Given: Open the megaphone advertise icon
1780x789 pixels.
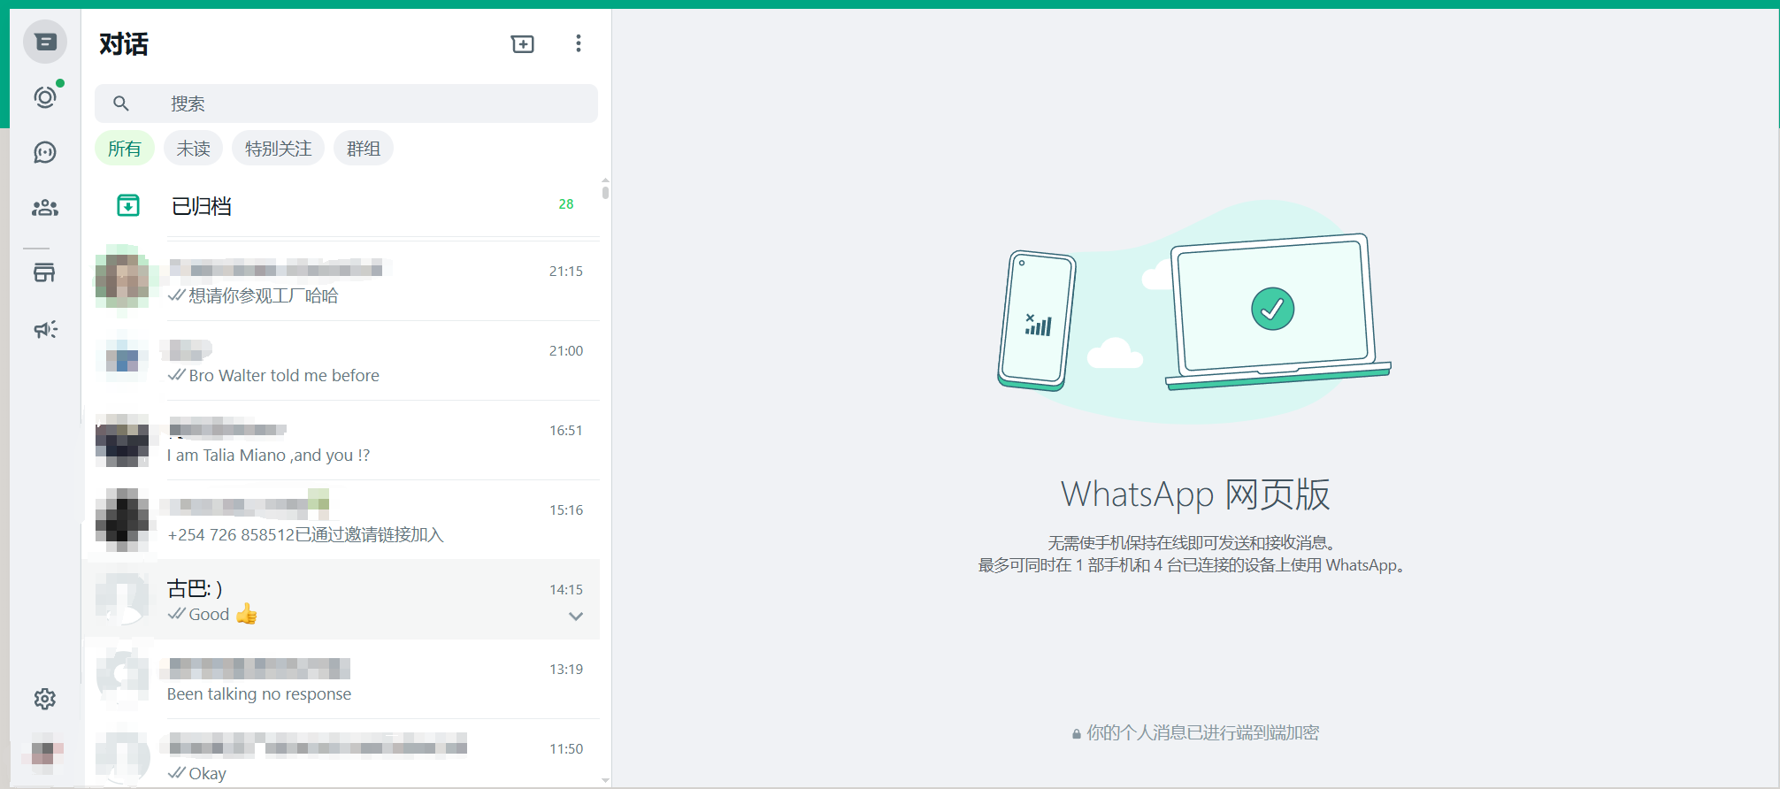Looking at the screenshot, I should click(x=45, y=329).
